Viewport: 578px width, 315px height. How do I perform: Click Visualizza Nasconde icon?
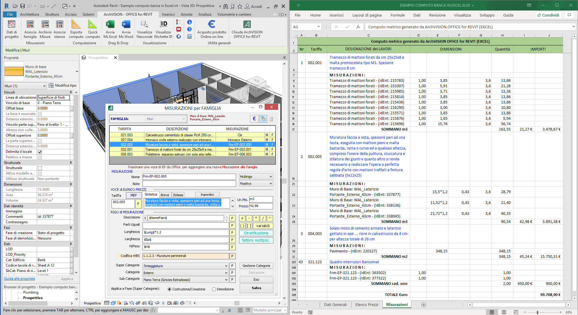(144, 29)
